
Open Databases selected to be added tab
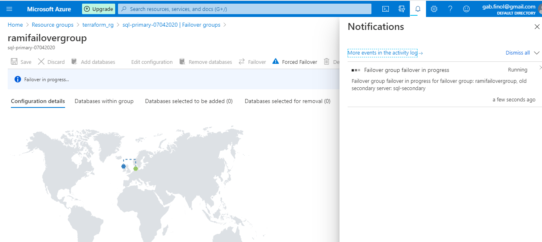189,101
